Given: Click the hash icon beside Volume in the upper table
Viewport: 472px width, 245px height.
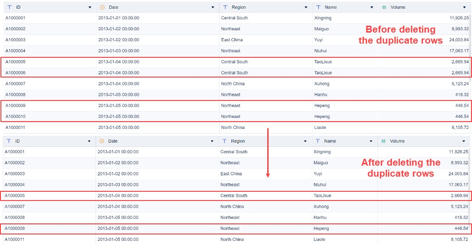Looking at the screenshot, I should pyautogui.click(x=384, y=7).
